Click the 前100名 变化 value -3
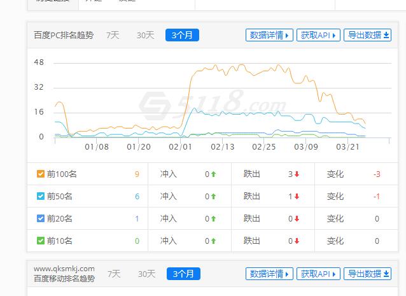The width and height of the screenshot is (406, 296). (377, 174)
